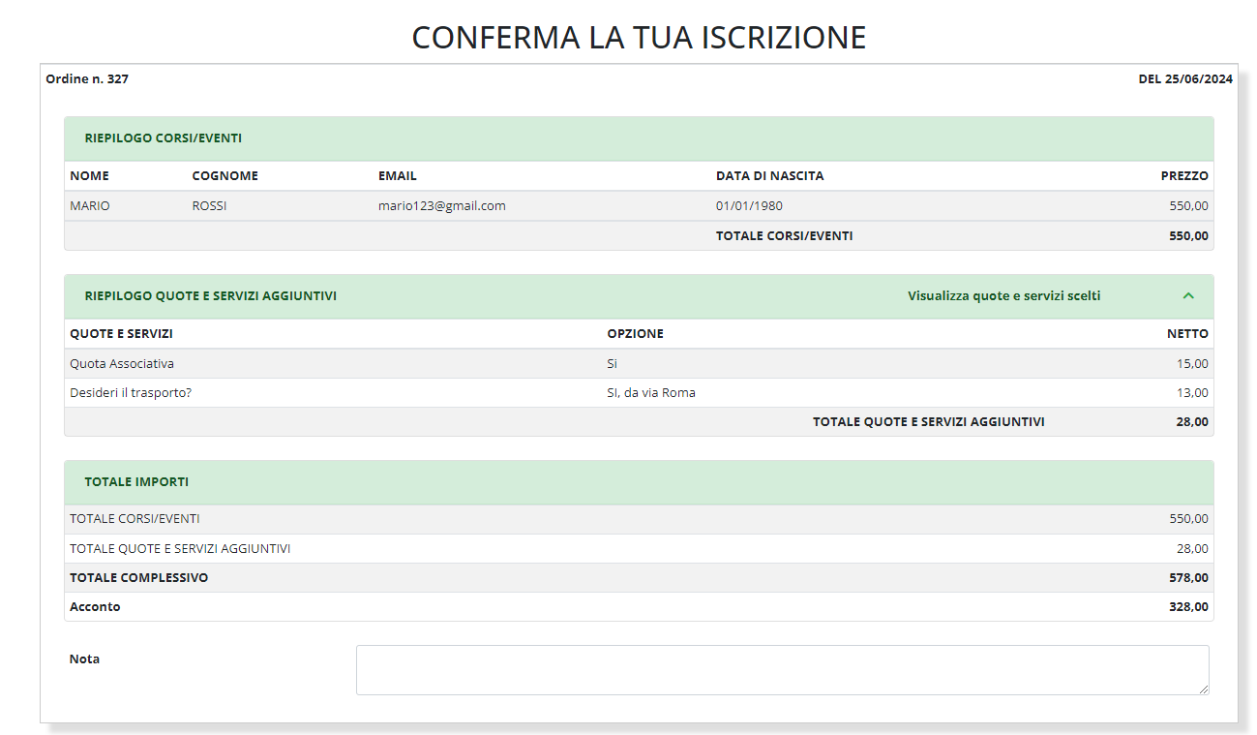The image size is (1257, 735).
Task: Click the NOME column header
Action: point(89,176)
